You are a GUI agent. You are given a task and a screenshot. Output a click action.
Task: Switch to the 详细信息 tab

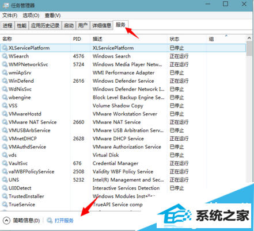[101, 25]
